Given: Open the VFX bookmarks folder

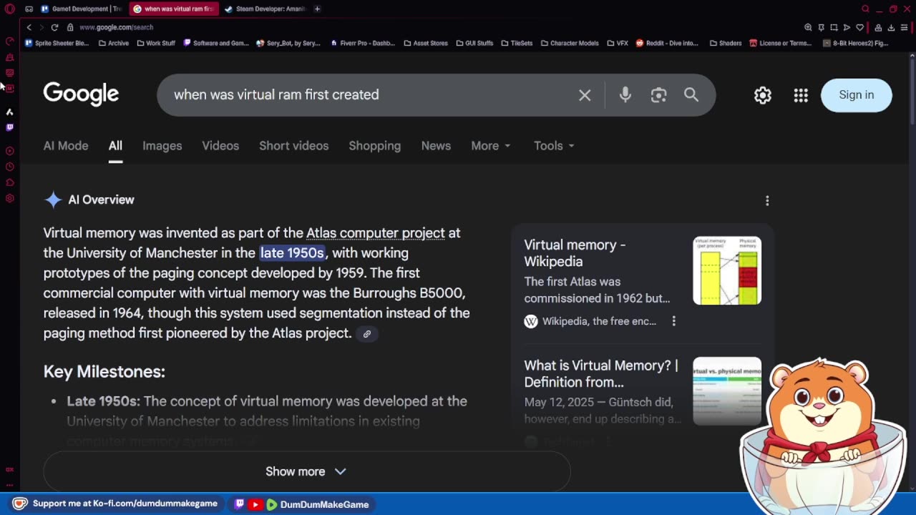Looking at the screenshot, I should point(618,43).
